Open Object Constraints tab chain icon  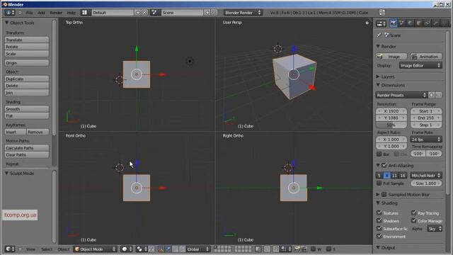[x=427, y=23]
